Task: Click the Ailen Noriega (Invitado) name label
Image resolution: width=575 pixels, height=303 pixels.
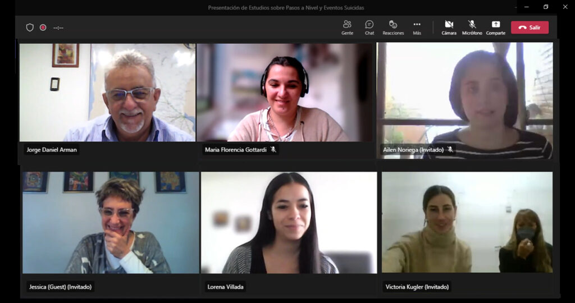Action: 413,149
